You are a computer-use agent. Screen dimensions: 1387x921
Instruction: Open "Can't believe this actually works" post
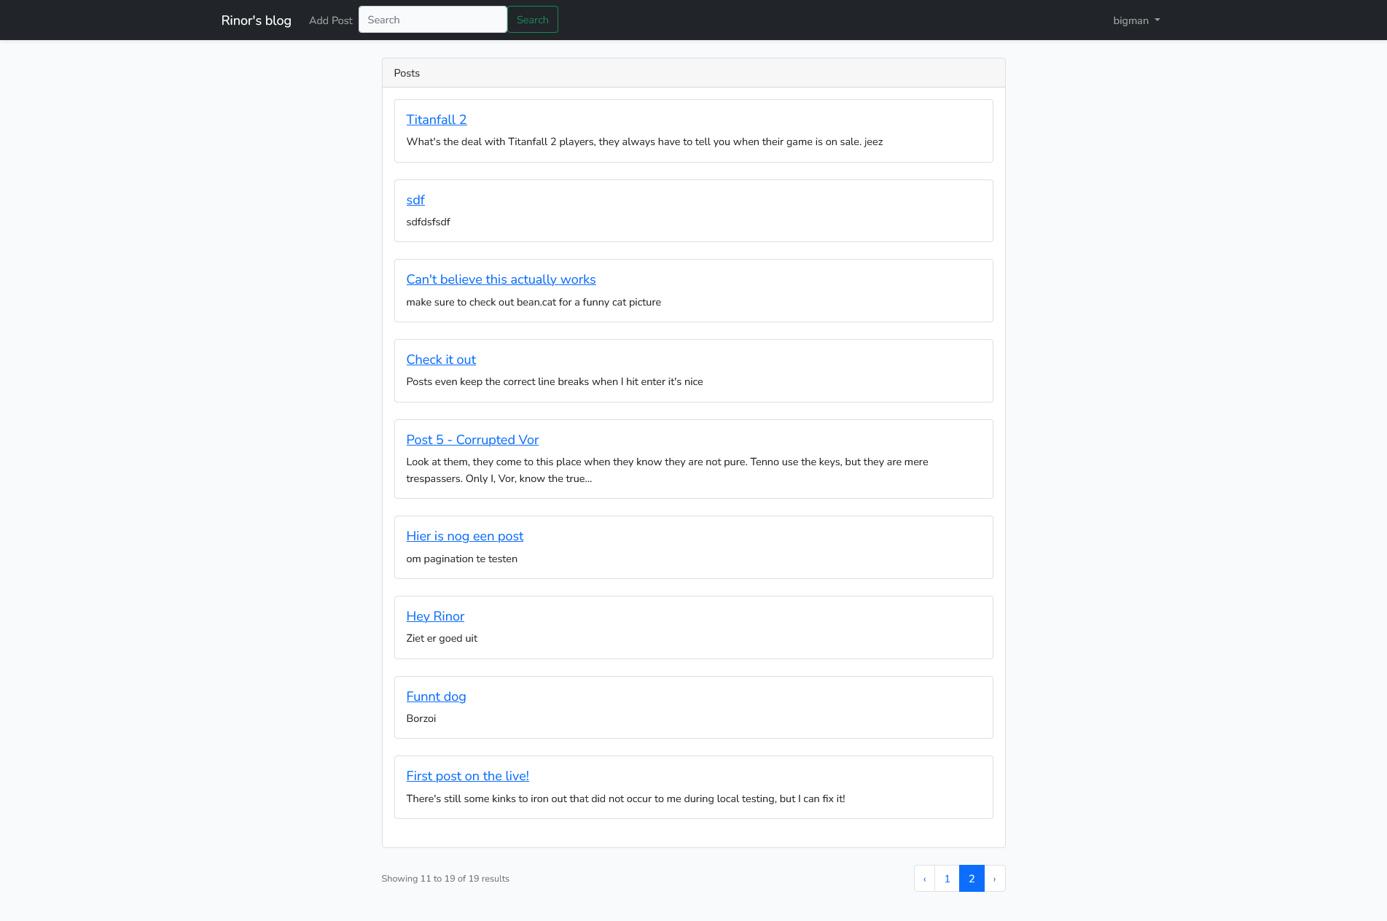click(x=501, y=279)
